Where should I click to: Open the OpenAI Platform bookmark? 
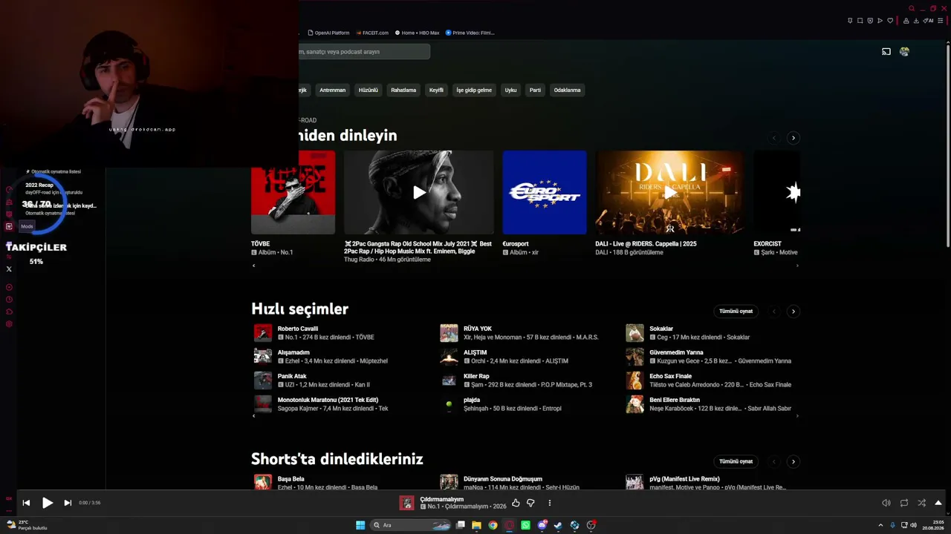pos(328,33)
